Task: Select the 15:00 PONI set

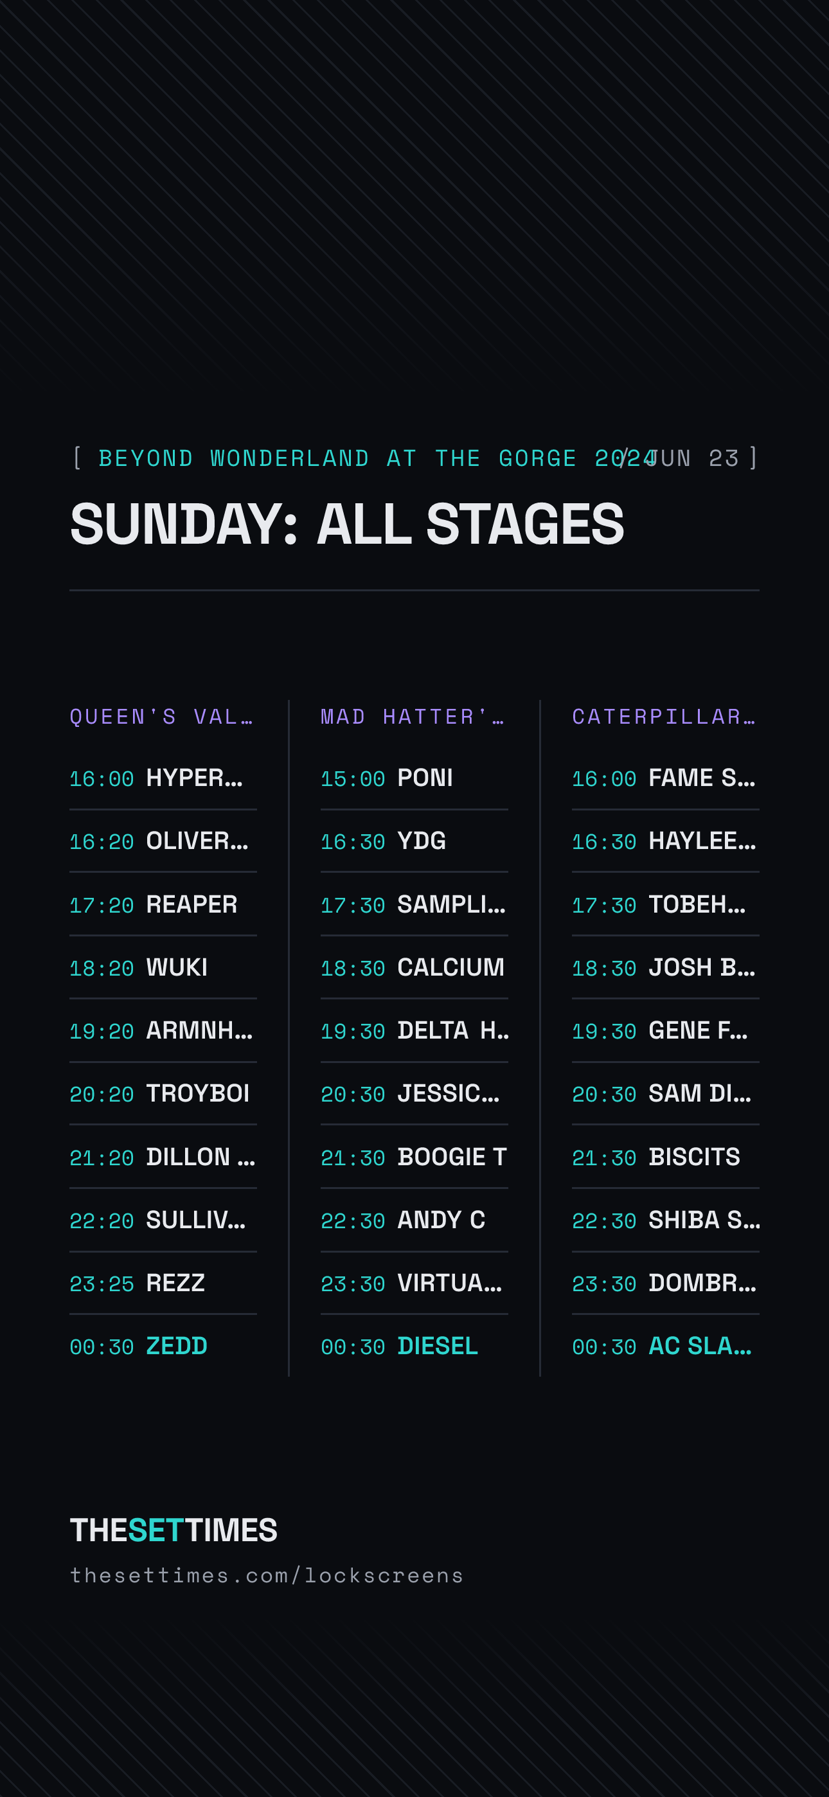Action: (414, 778)
